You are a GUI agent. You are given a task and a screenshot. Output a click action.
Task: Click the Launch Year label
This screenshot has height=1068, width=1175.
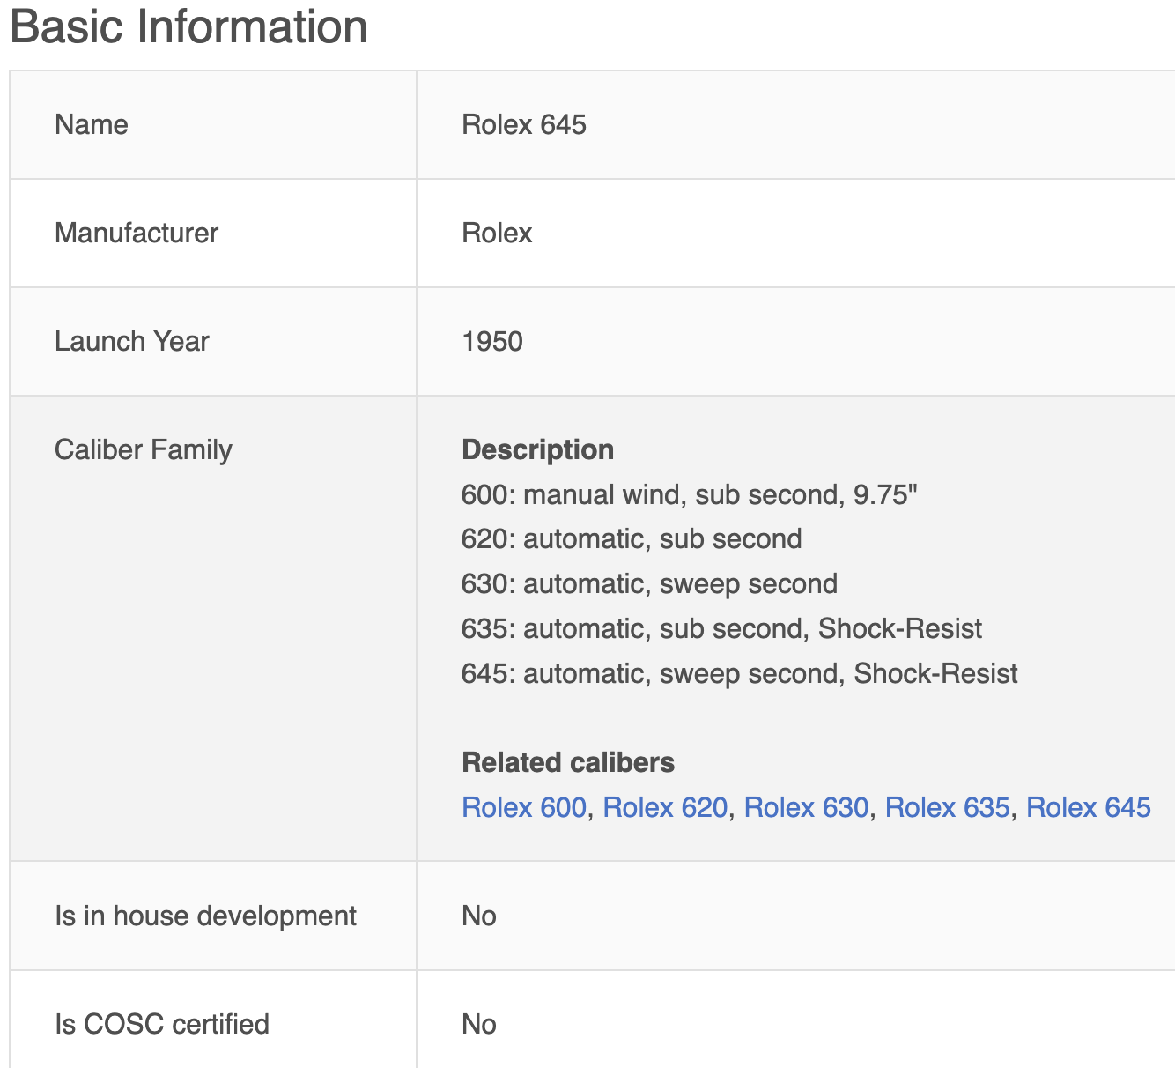point(132,341)
